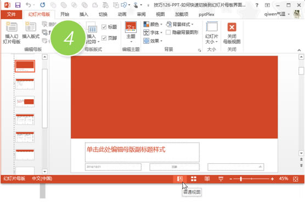Screen dimensions: 305x205
Task: Open the Help question mark
Action: pyautogui.click(x=257, y=5)
